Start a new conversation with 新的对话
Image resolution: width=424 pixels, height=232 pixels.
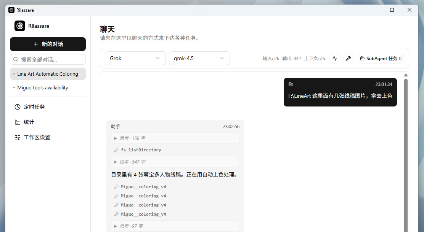48,44
